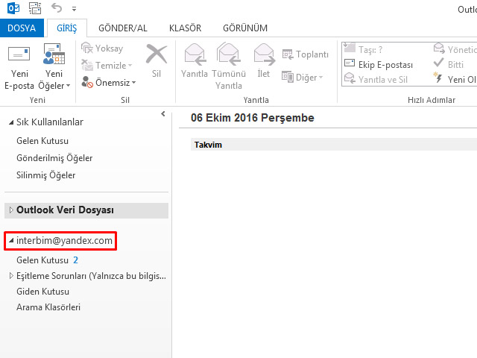The image size is (477, 358).
Task: Click the undo arrow in title bar
Action: coord(57,8)
